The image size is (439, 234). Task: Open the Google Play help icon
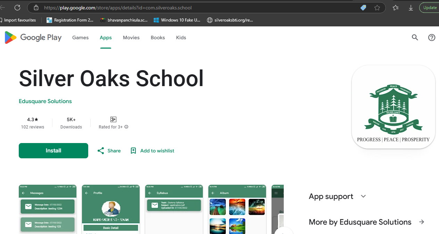(431, 37)
